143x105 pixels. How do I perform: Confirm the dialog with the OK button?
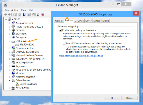112,98
